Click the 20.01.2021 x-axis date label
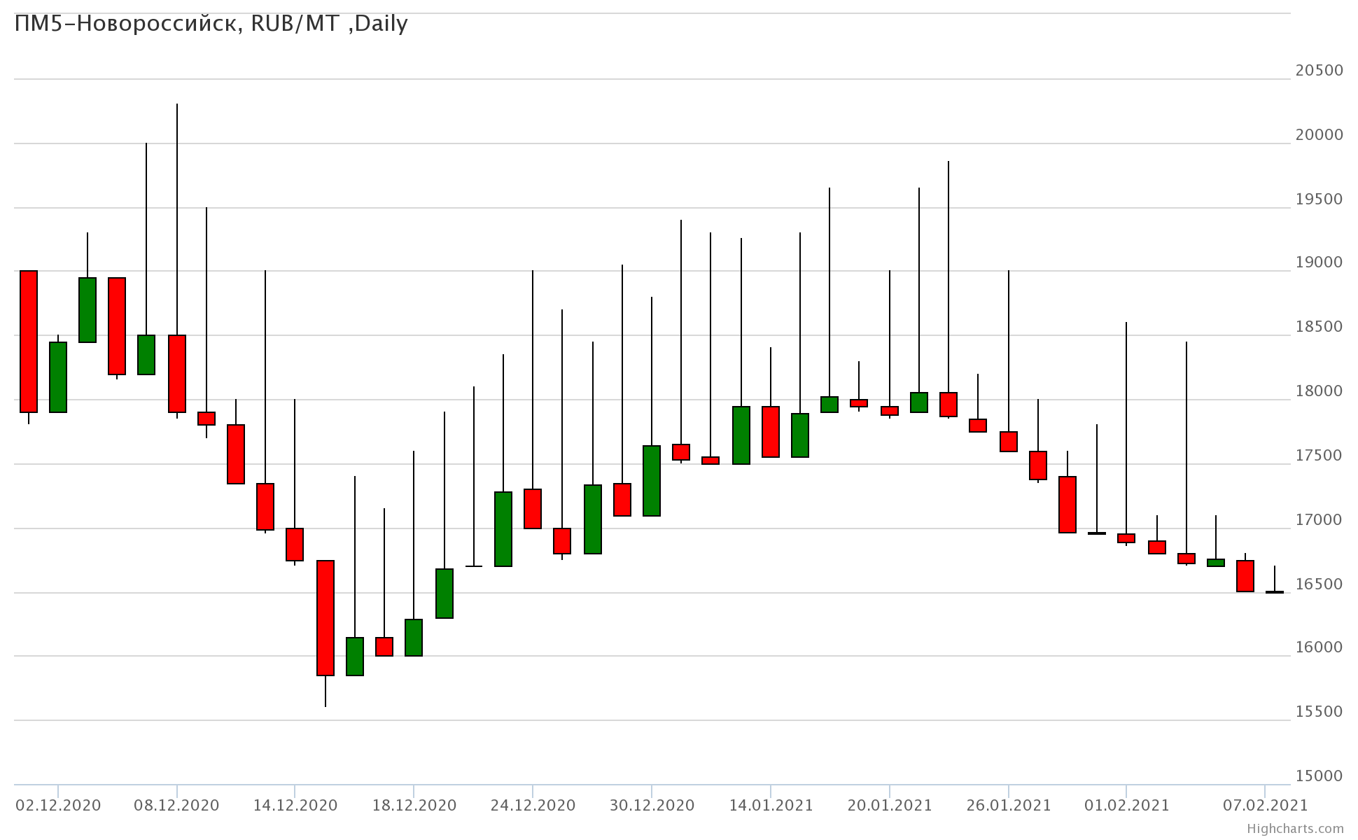This screenshot has height=840, width=1358. pyautogui.click(x=890, y=805)
